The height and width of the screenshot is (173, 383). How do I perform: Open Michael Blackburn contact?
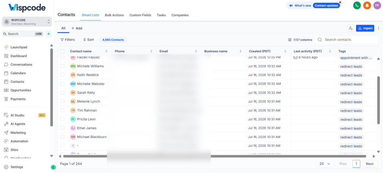click(x=92, y=137)
